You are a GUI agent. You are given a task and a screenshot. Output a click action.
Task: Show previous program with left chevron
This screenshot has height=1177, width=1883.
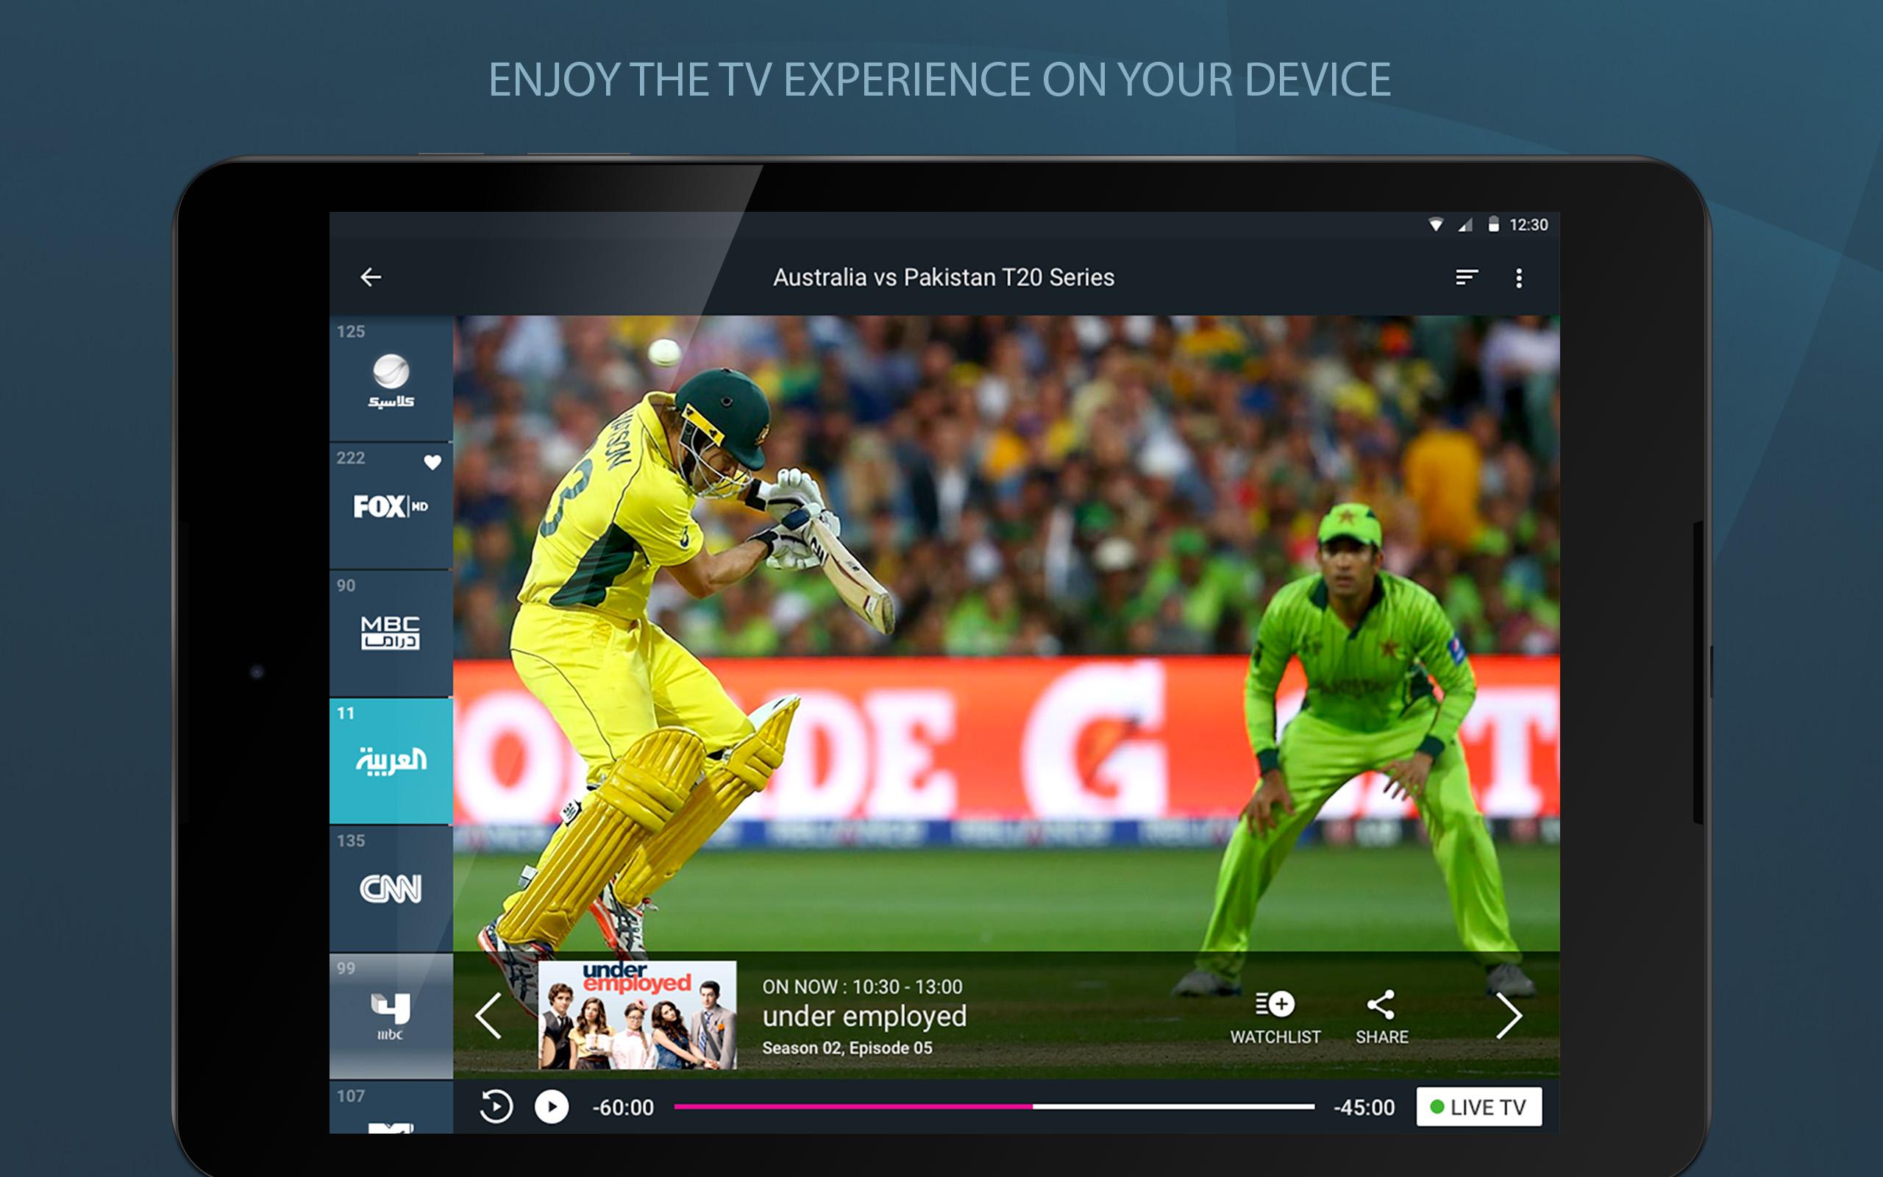(x=488, y=1015)
